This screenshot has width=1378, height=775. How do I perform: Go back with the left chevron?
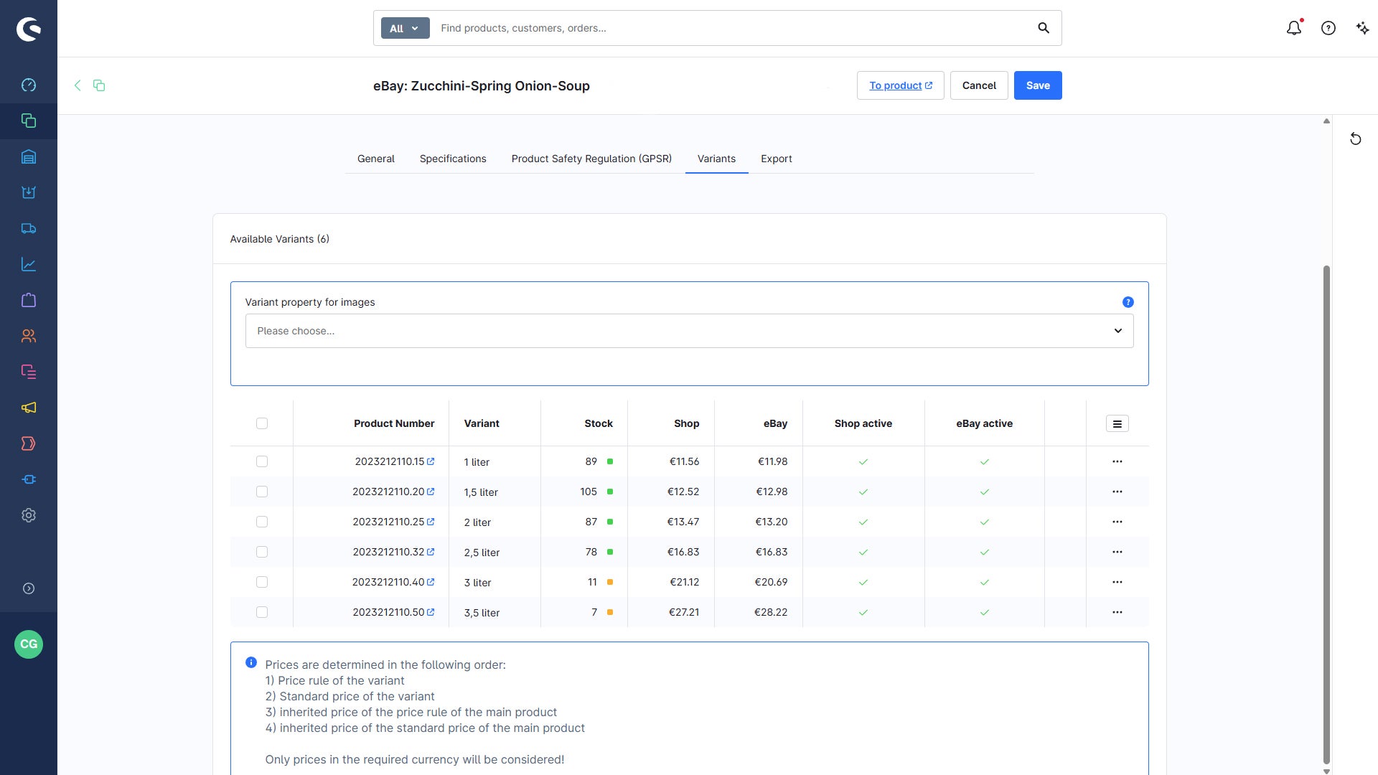(x=78, y=85)
